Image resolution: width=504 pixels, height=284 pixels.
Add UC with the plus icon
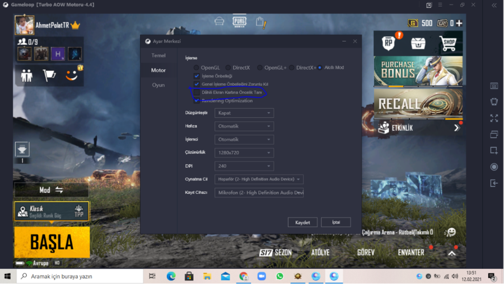click(459, 23)
